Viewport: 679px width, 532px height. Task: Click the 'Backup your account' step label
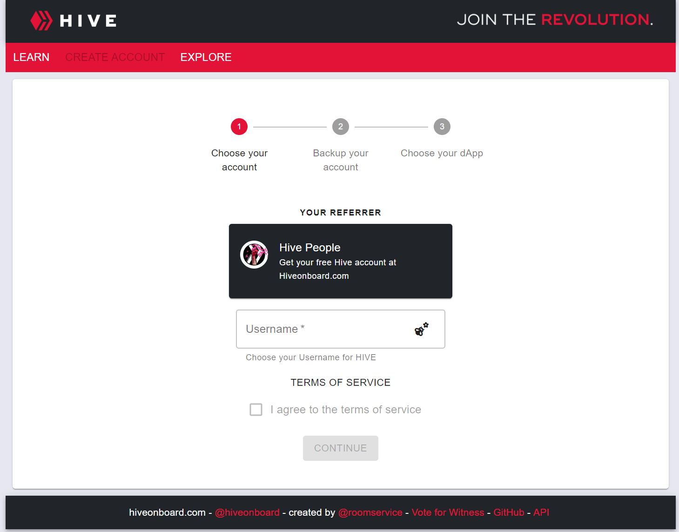[341, 160]
